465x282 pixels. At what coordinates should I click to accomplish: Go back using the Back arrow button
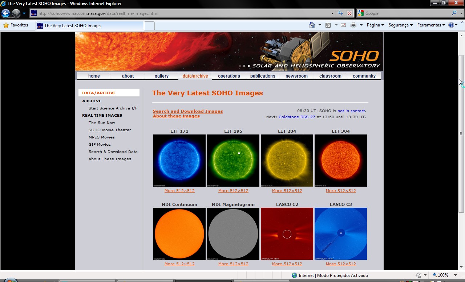[x=5, y=13]
